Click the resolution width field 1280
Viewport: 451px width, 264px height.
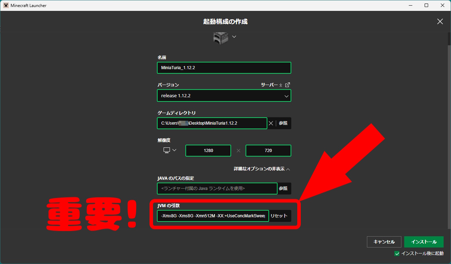[x=208, y=151]
